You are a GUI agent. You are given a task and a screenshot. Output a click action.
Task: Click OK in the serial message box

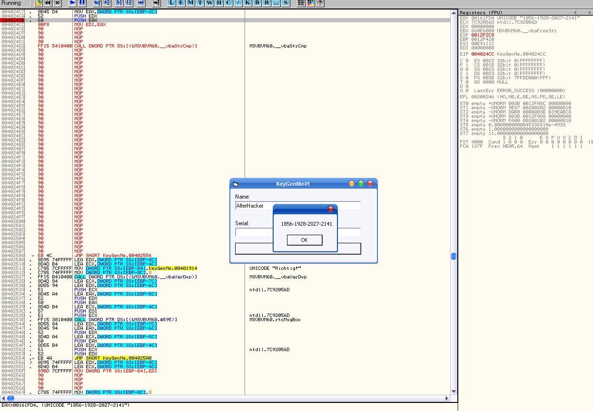click(304, 240)
